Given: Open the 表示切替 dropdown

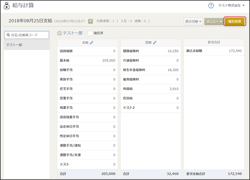Looking at the screenshot, I should [193, 21].
